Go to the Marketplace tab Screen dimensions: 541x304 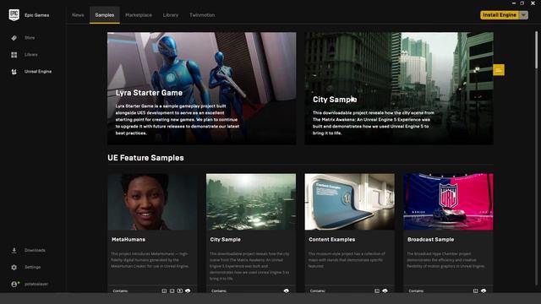(x=139, y=15)
